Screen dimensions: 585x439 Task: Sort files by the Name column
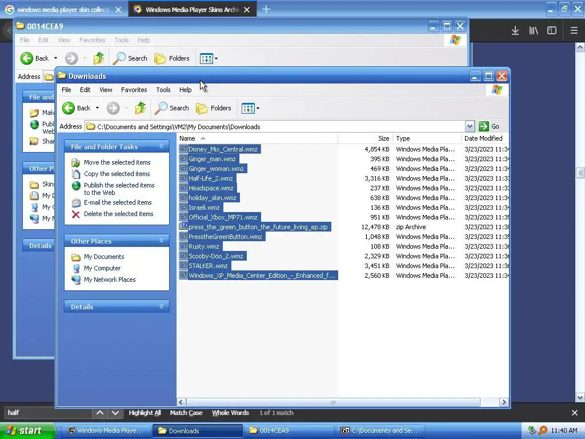tap(258, 138)
